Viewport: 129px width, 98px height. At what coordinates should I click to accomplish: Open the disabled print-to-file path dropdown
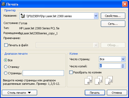pyautogui.click(x=96, y=45)
